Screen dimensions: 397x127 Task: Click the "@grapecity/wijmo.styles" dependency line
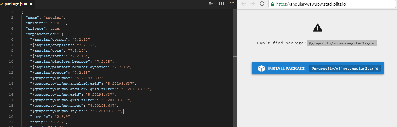pos(77,111)
